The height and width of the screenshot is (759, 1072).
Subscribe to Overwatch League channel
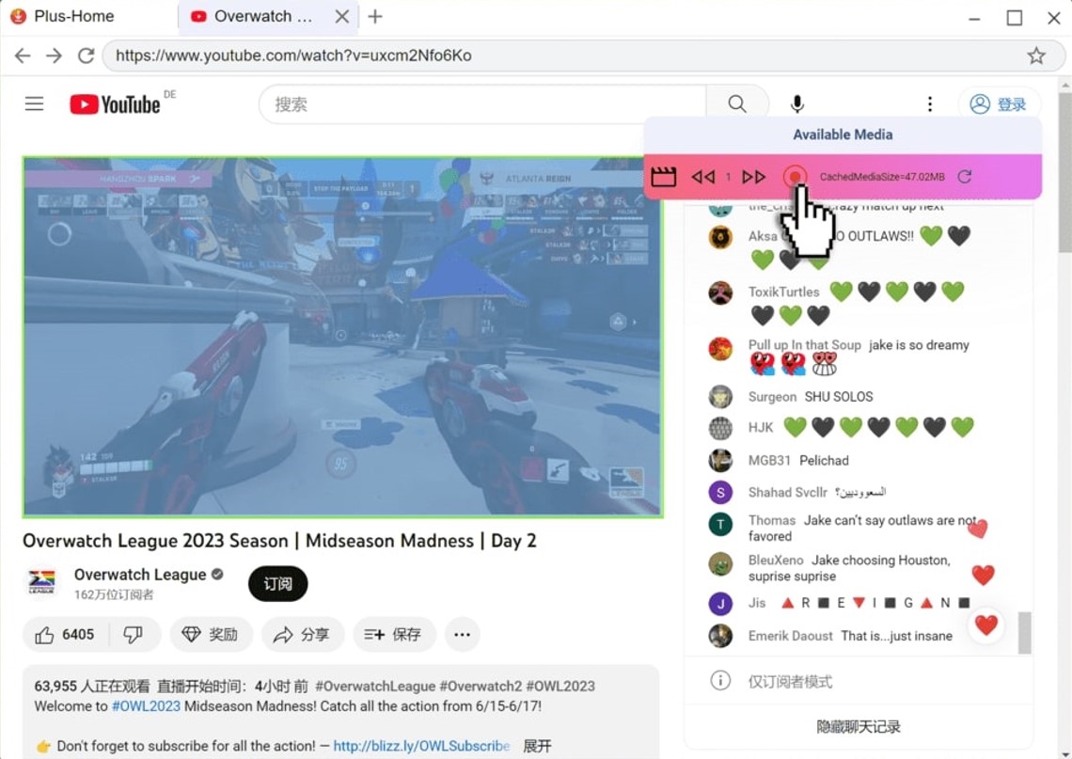tap(277, 584)
